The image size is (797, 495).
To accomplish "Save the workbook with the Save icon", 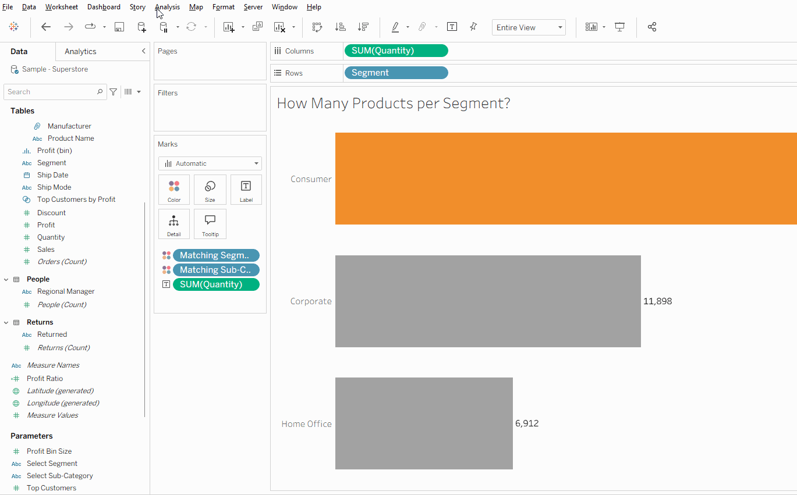I will [119, 27].
